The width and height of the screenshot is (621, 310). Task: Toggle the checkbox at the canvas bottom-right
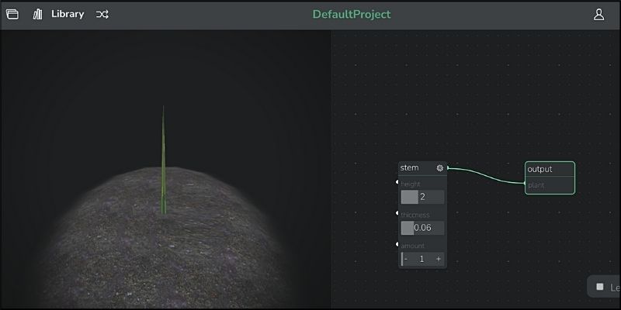point(600,287)
